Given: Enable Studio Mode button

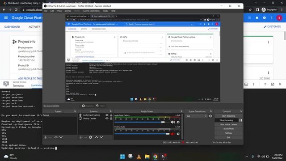Looking at the screenshot, I should tap(228, 129).
